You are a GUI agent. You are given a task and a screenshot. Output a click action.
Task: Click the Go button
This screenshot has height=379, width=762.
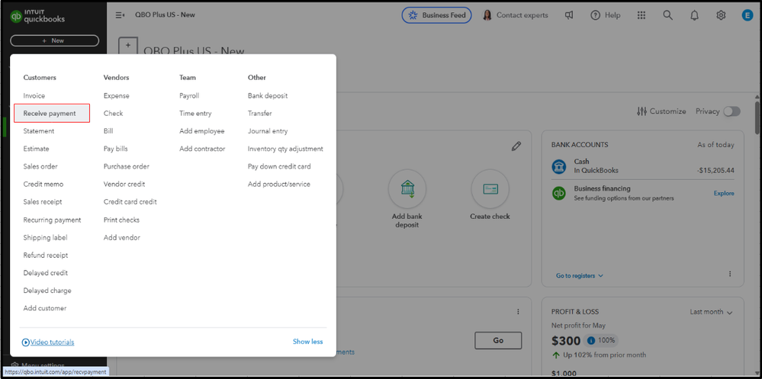[498, 341]
